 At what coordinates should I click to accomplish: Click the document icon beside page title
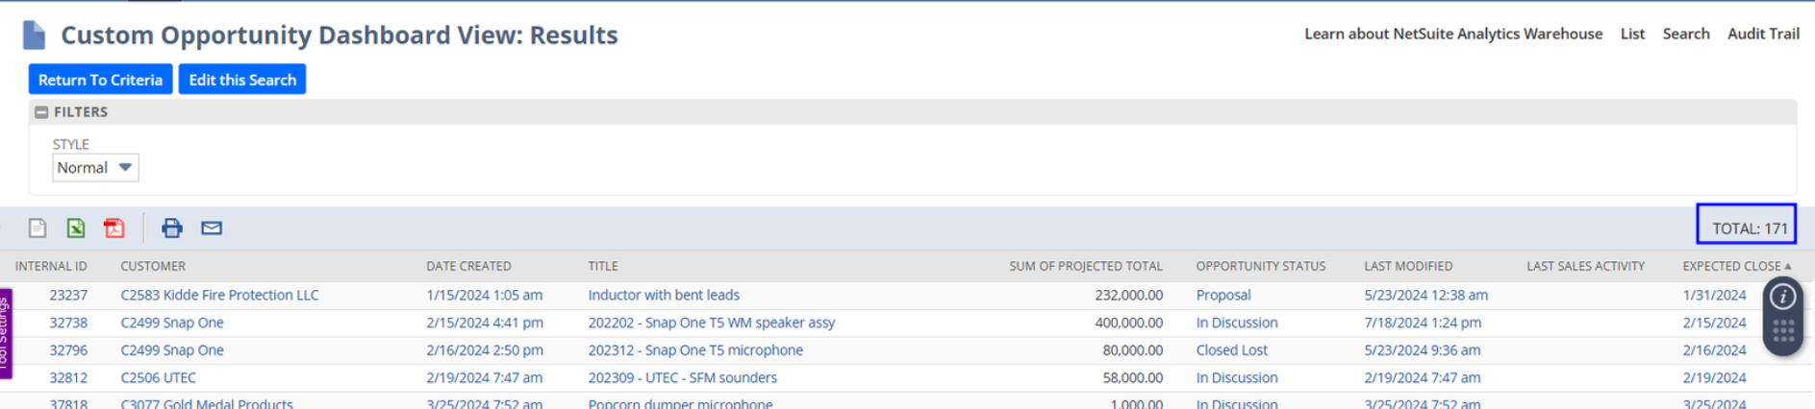[x=35, y=36]
